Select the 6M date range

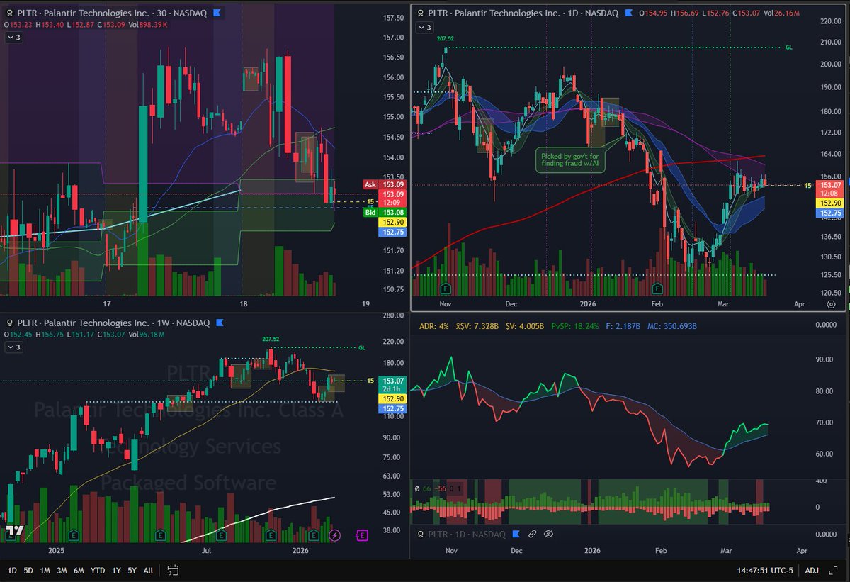click(79, 571)
